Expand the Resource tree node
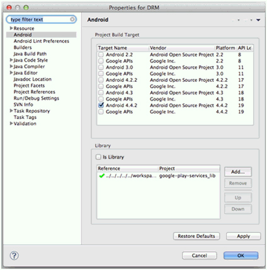 [x=11, y=28]
